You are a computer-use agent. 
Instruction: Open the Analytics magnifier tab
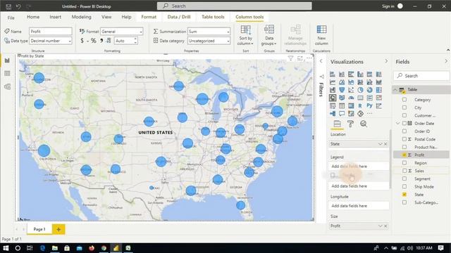pyautogui.click(x=364, y=124)
